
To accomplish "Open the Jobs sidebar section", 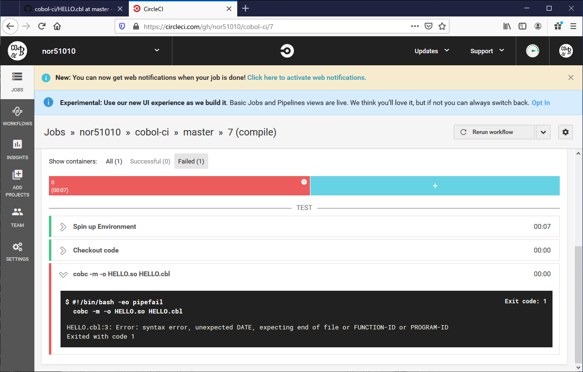I will 17,82.
